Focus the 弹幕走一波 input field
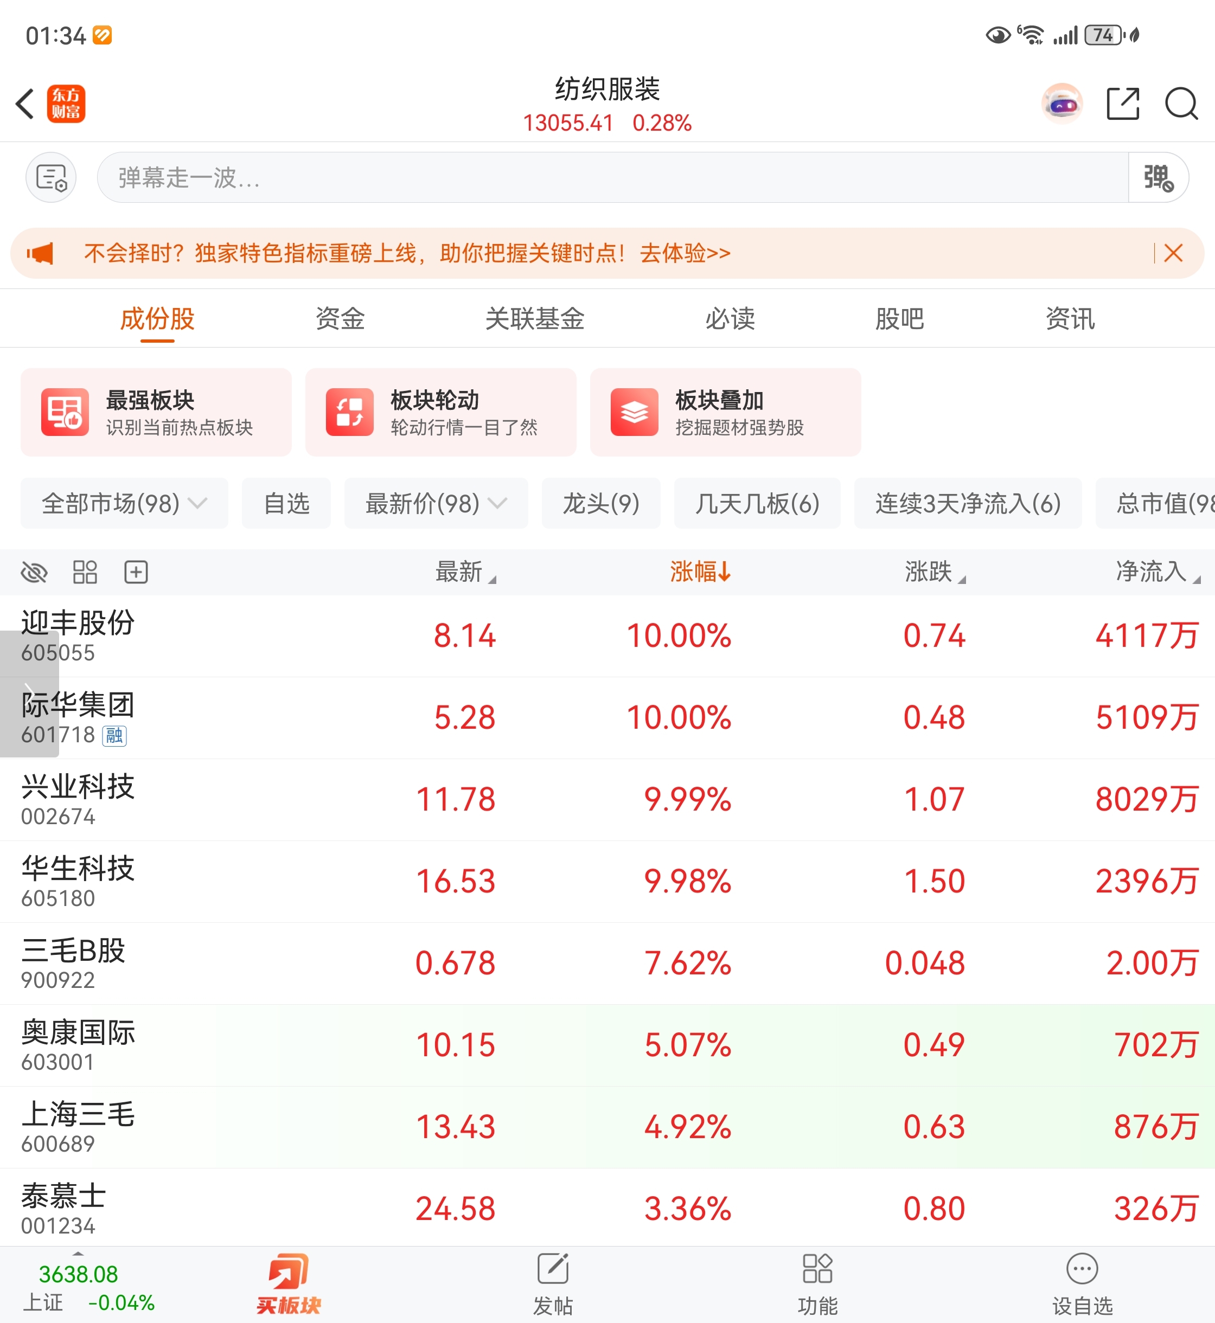The width and height of the screenshot is (1215, 1323). [613, 177]
